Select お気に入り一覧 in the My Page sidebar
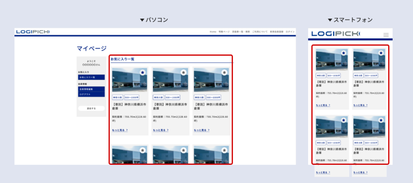This screenshot has width=413, height=183. [x=91, y=77]
